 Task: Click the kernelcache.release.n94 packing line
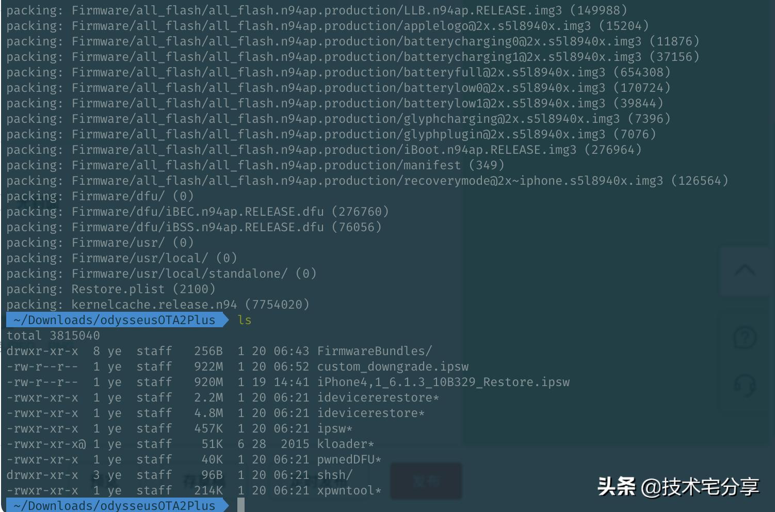point(157,305)
